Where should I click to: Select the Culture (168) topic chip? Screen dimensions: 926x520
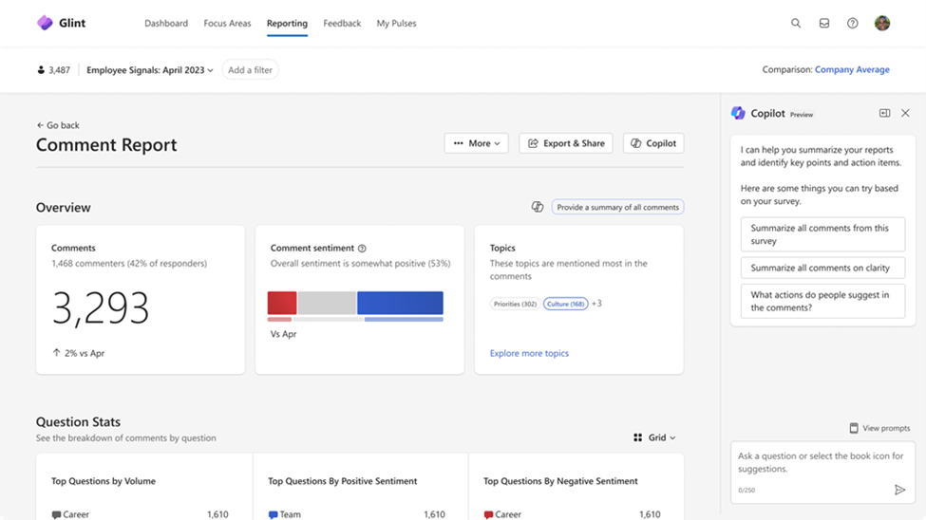tap(566, 304)
